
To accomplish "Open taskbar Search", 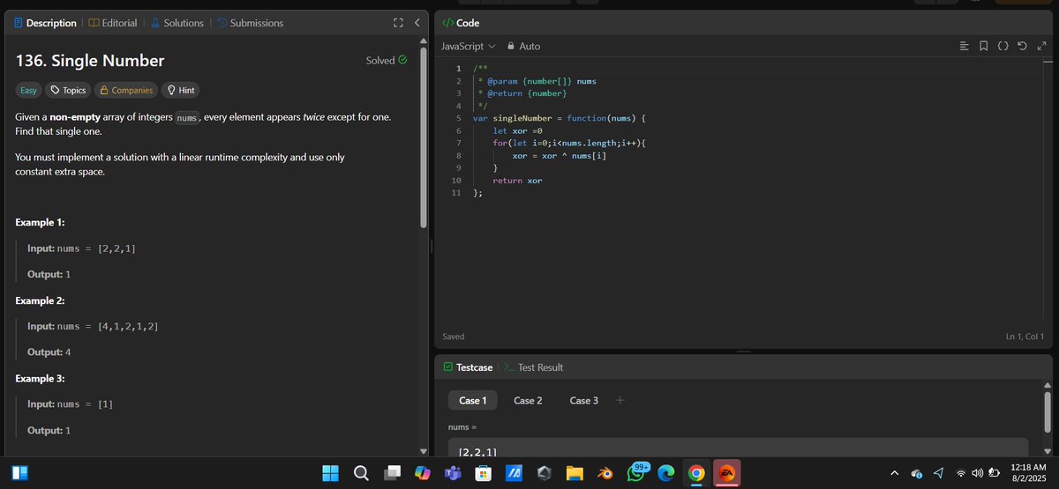I will [362, 473].
